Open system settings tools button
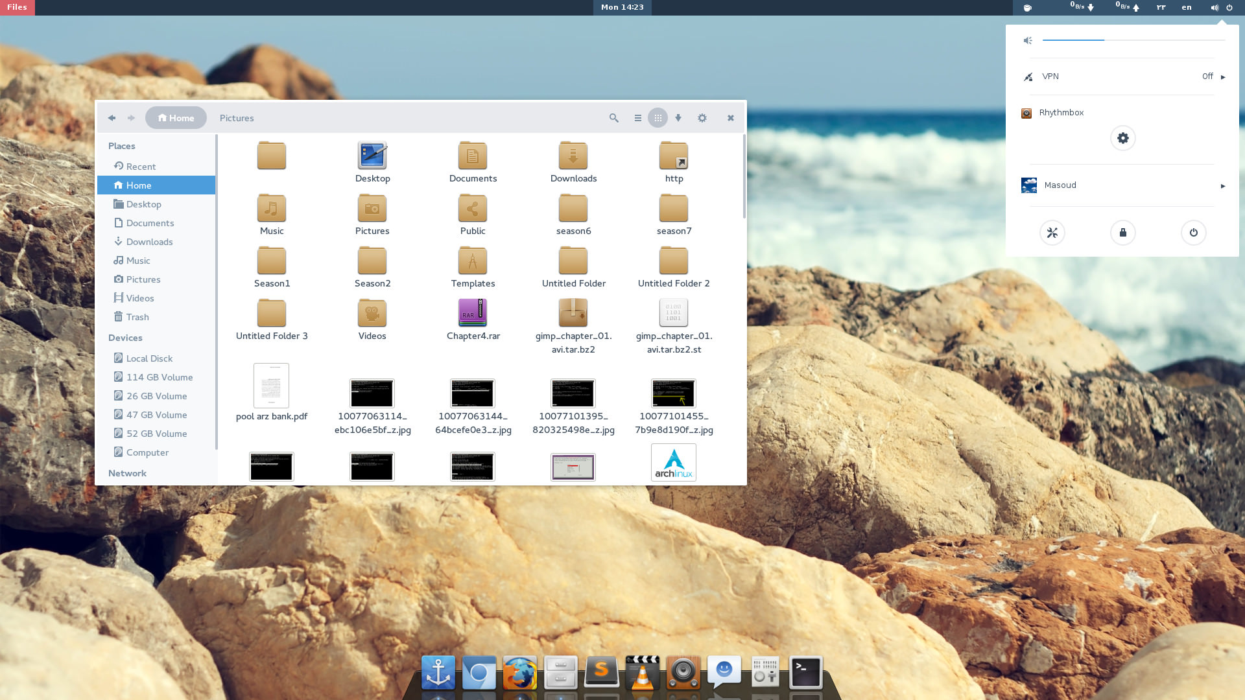The image size is (1245, 700). click(1052, 233)
